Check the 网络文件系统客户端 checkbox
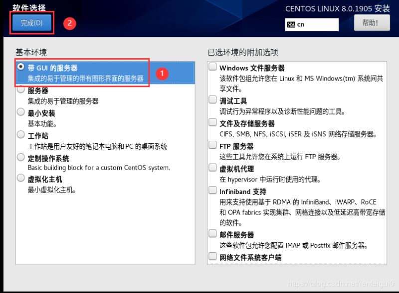 tap(213, 257)
